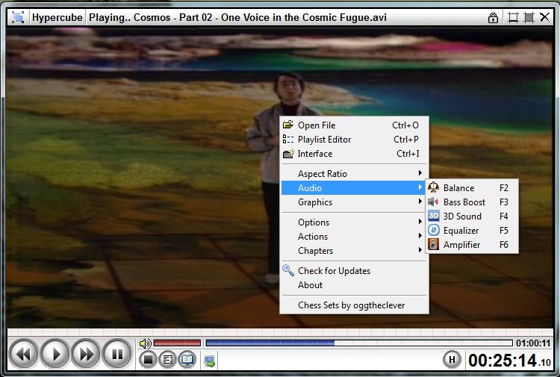Open Equalizer from Audio submenu

[x=471, y=231]
